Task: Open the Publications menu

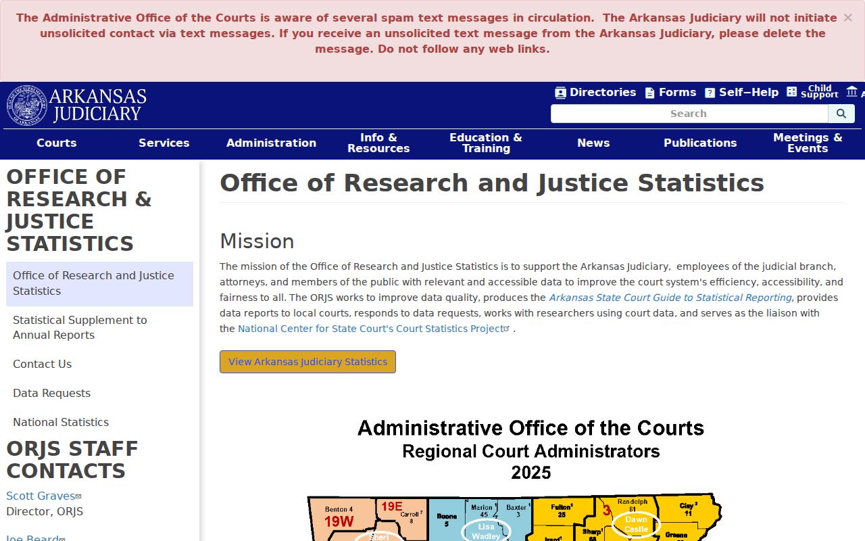Action: pos(700,143)
